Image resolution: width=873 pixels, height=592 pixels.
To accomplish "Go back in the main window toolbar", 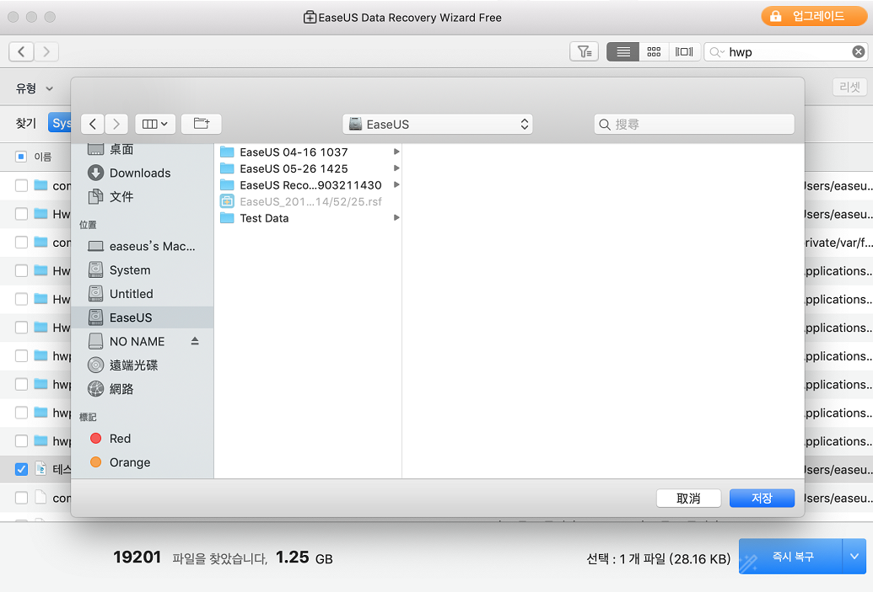I will (x=21, y=51).
